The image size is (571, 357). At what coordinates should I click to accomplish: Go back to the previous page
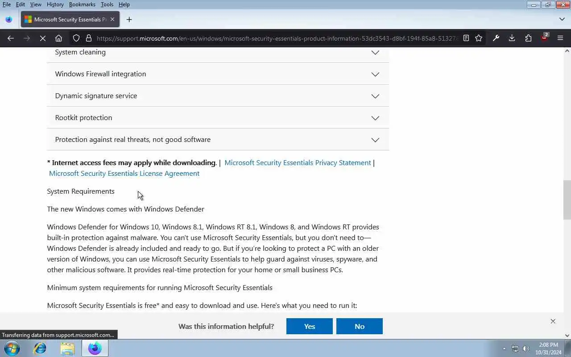(11, 38)
